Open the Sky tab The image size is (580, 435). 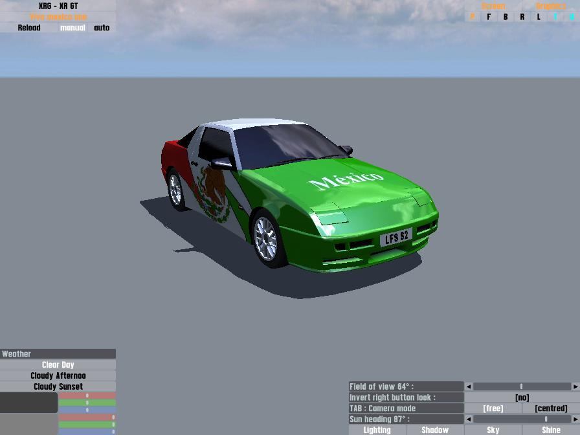[493, 430]
